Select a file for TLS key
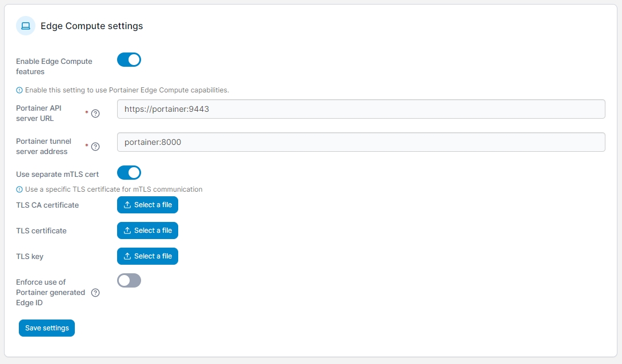The height and width of the screenshot is (364, 622). tap(147, 256)
